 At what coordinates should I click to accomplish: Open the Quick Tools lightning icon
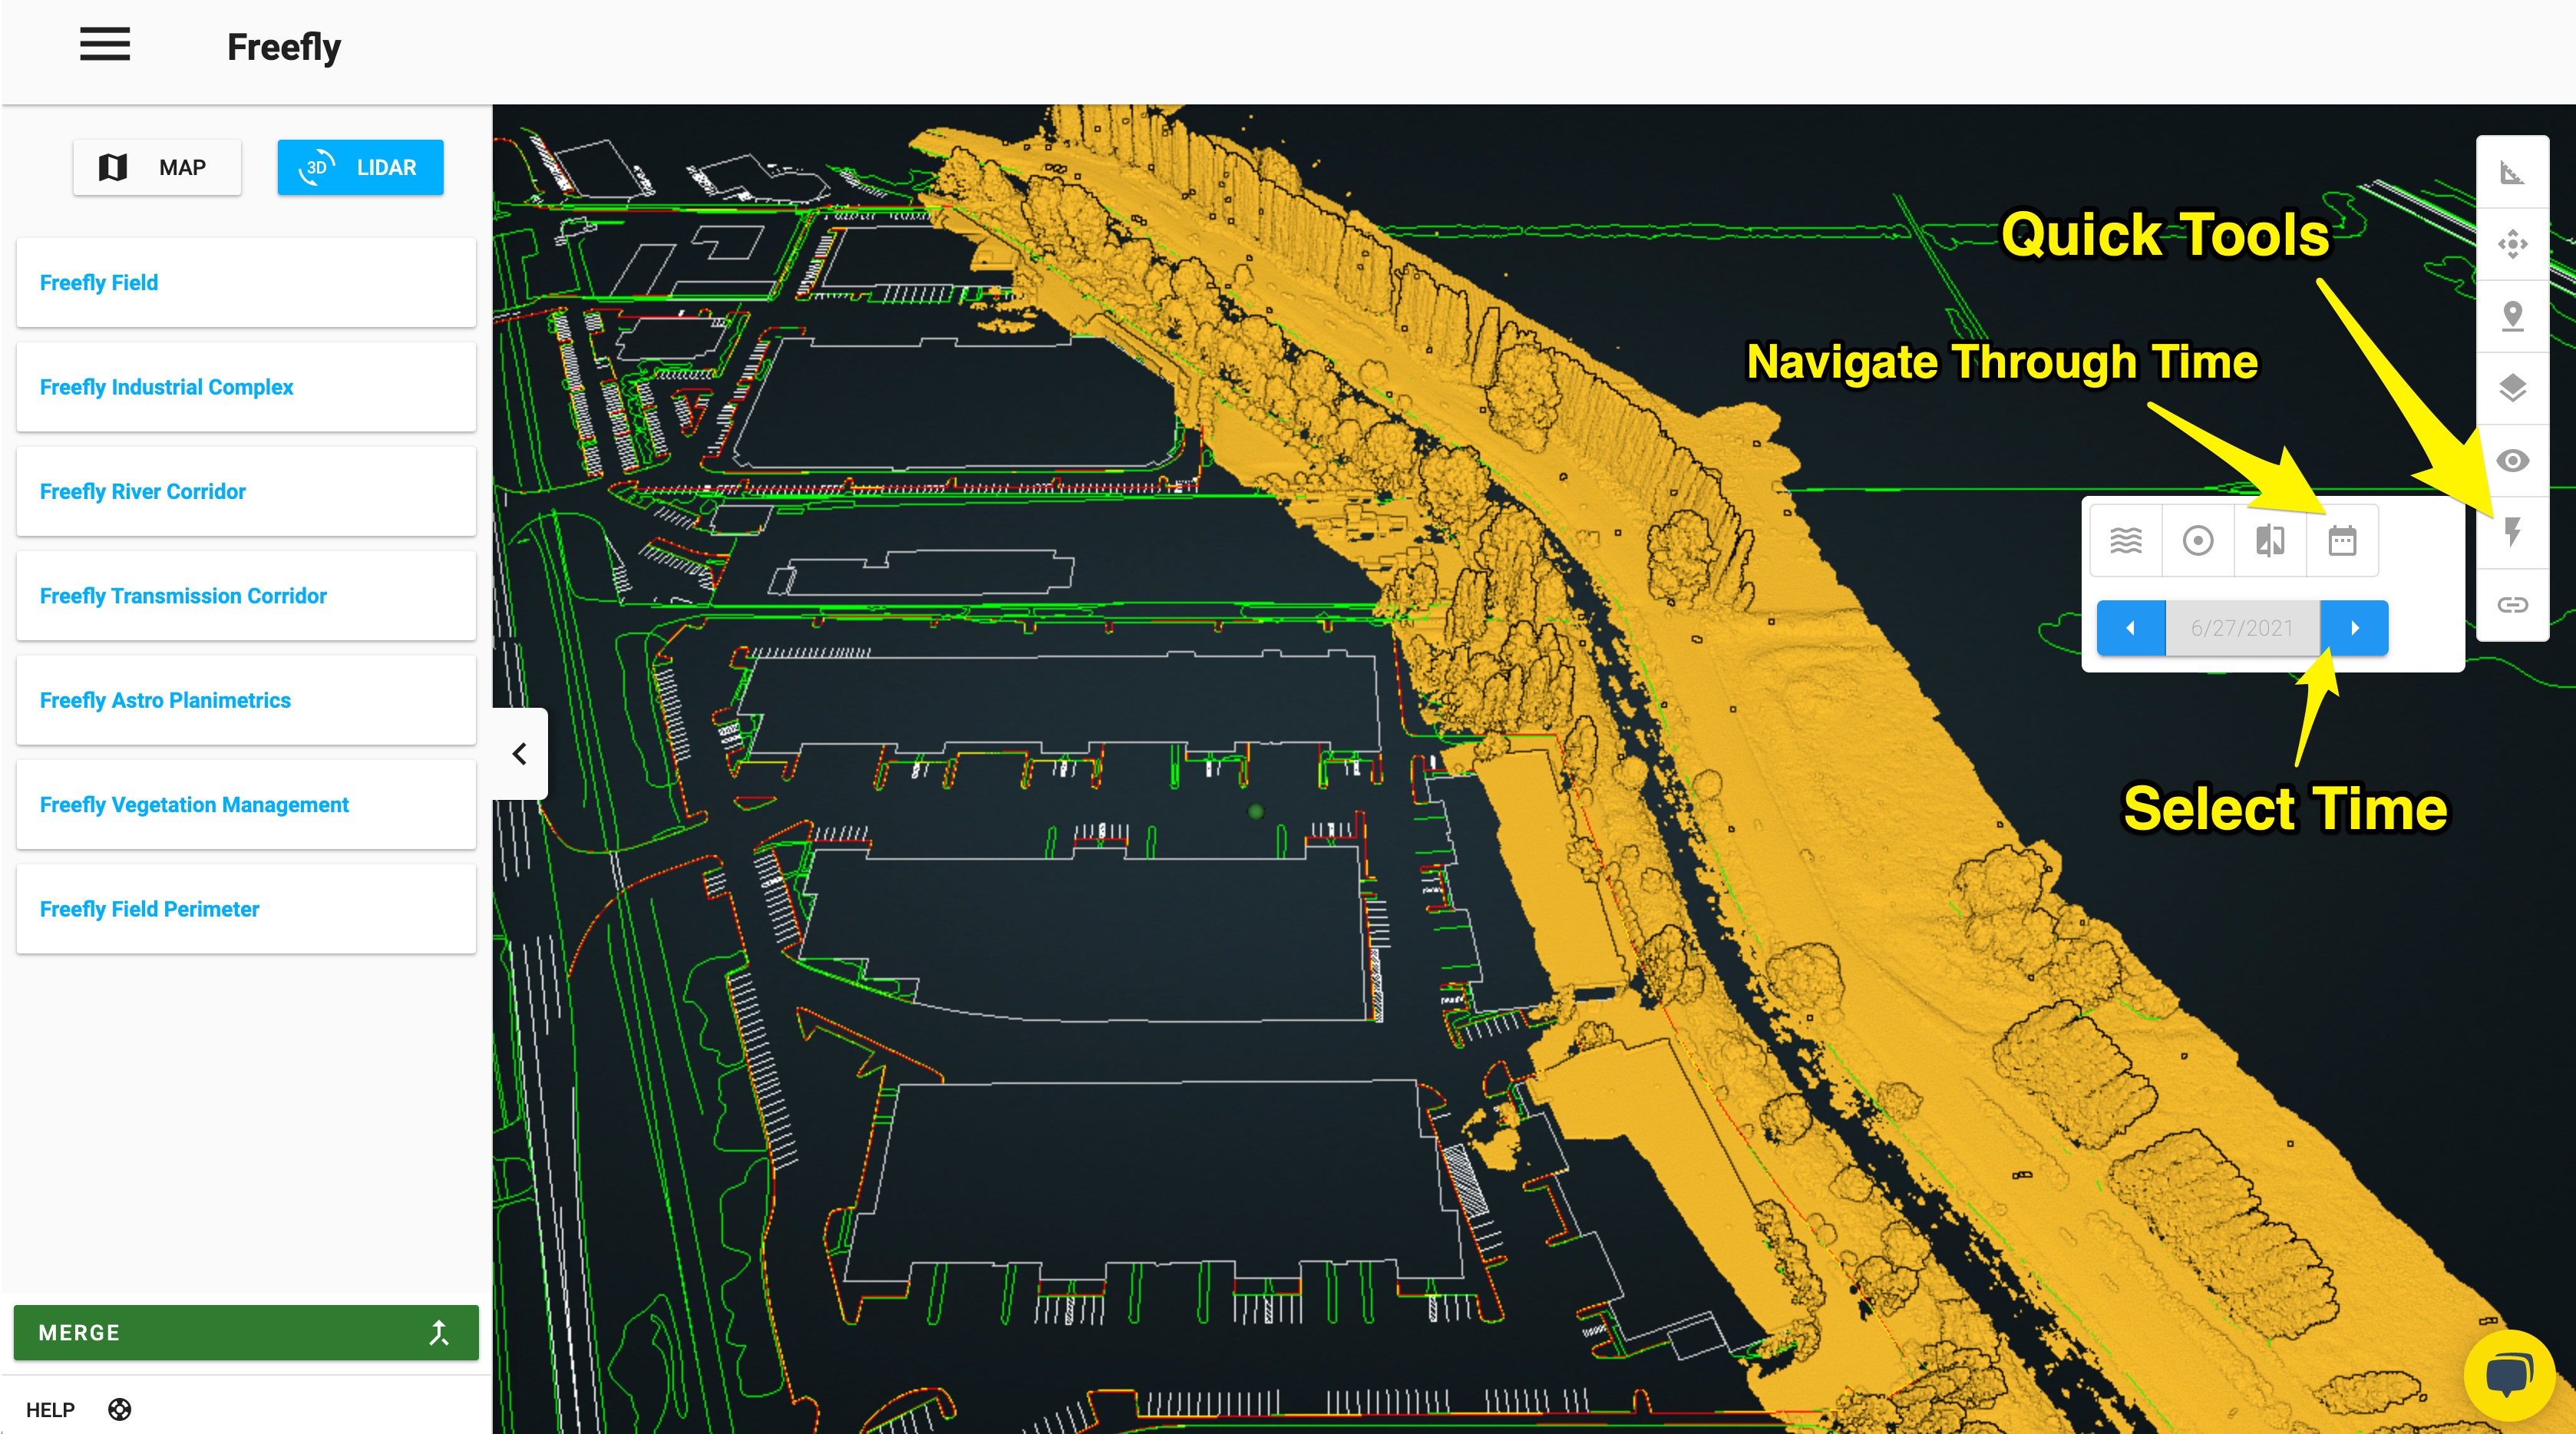2512,532
